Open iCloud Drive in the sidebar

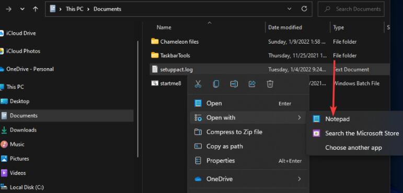pyautogui.click(x=21, y=33)
